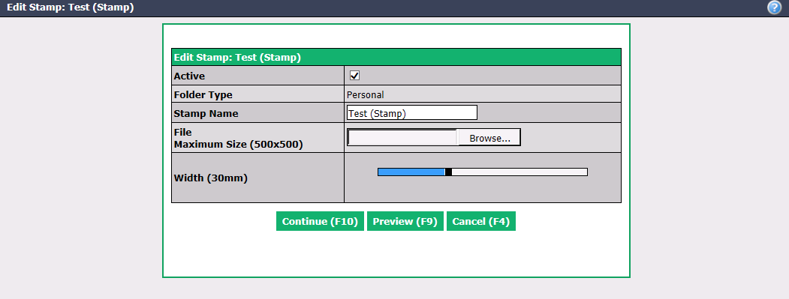The height and width of the screenshot is (299, 789).
Task: Click the File row label
Action: pos(182,132)
